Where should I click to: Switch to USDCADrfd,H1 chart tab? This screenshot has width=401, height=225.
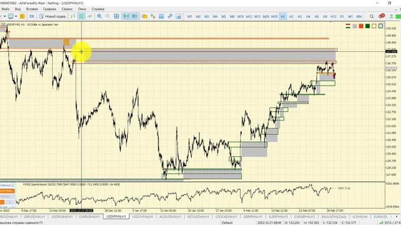point(226,217)
